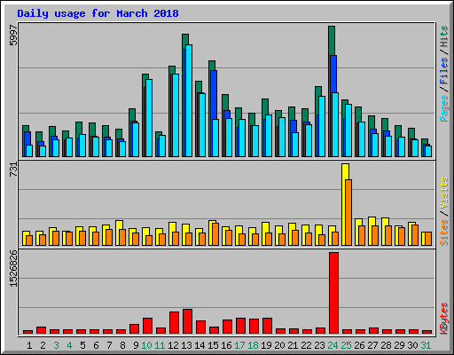Click the green day label 10
Viewport: 454px width, 355px height.
coord(146,345)
